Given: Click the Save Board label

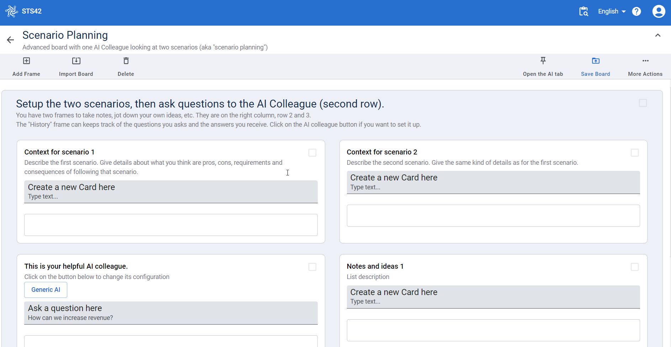Looking at the screenshot, I should pos(596,74).
